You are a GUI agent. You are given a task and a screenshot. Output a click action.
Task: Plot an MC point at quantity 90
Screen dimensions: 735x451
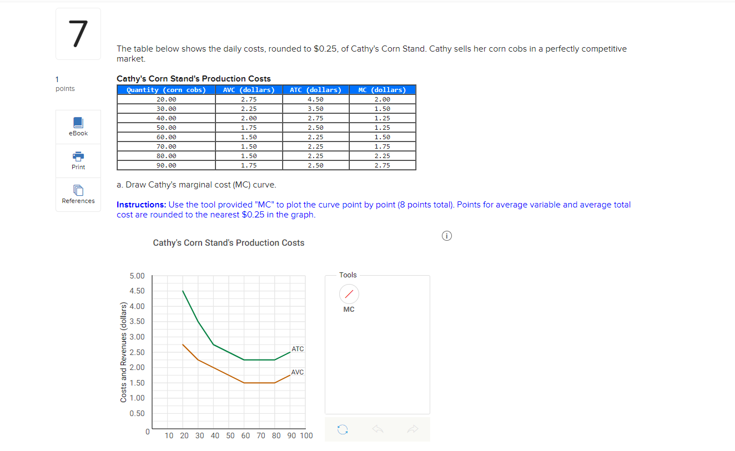tap(291, 344)
